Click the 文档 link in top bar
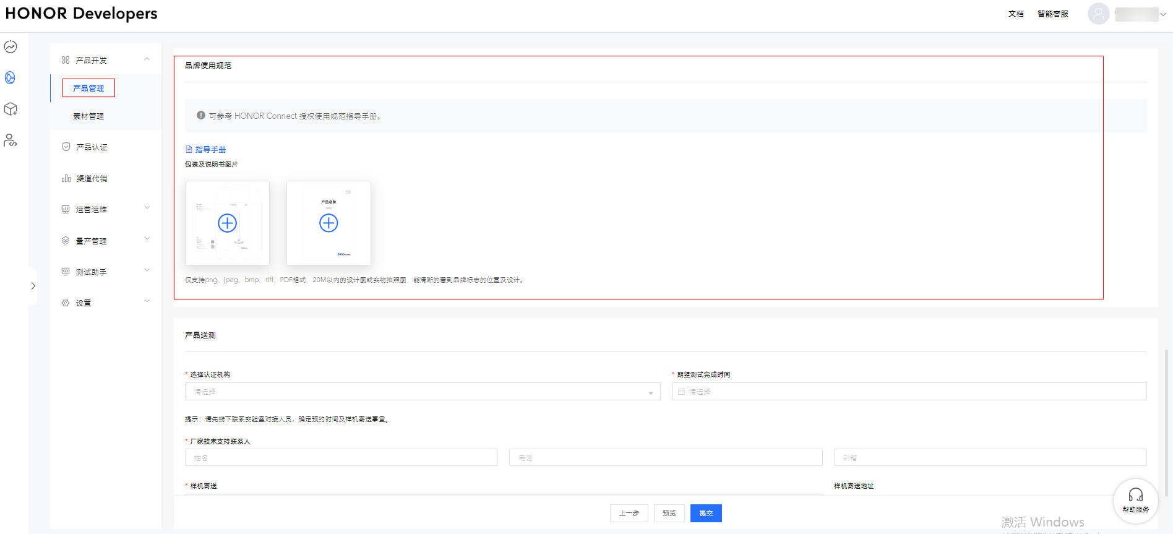 point(1016,14)
